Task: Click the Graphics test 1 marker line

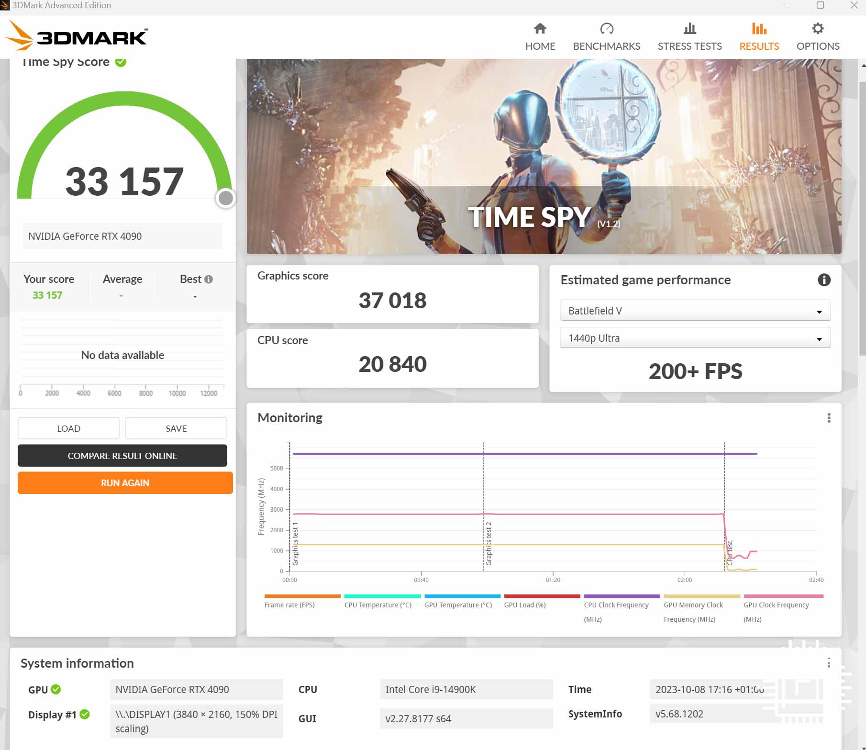Action: [289, 506]
